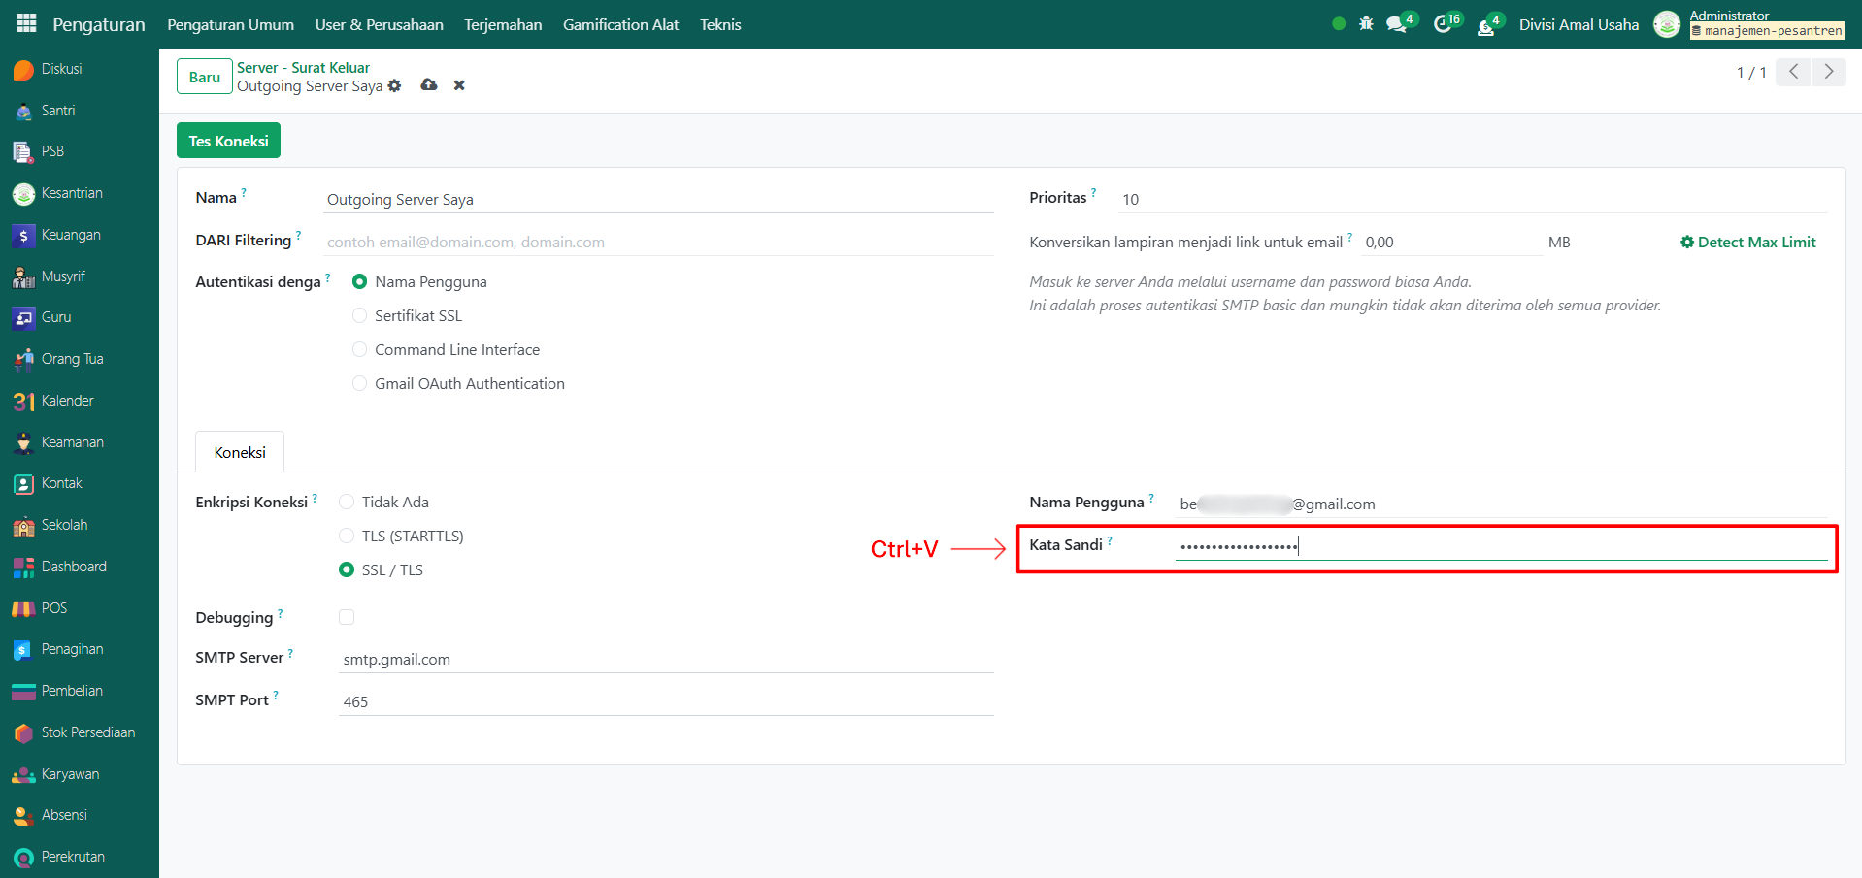Click the SMTP Server input field
The image size is (1862, 878).
tap(665, 660)
